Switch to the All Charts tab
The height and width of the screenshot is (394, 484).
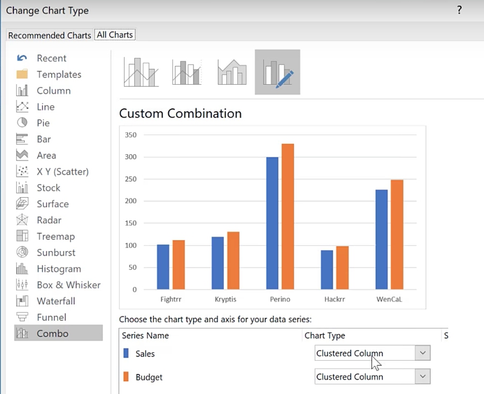point(115,35)
